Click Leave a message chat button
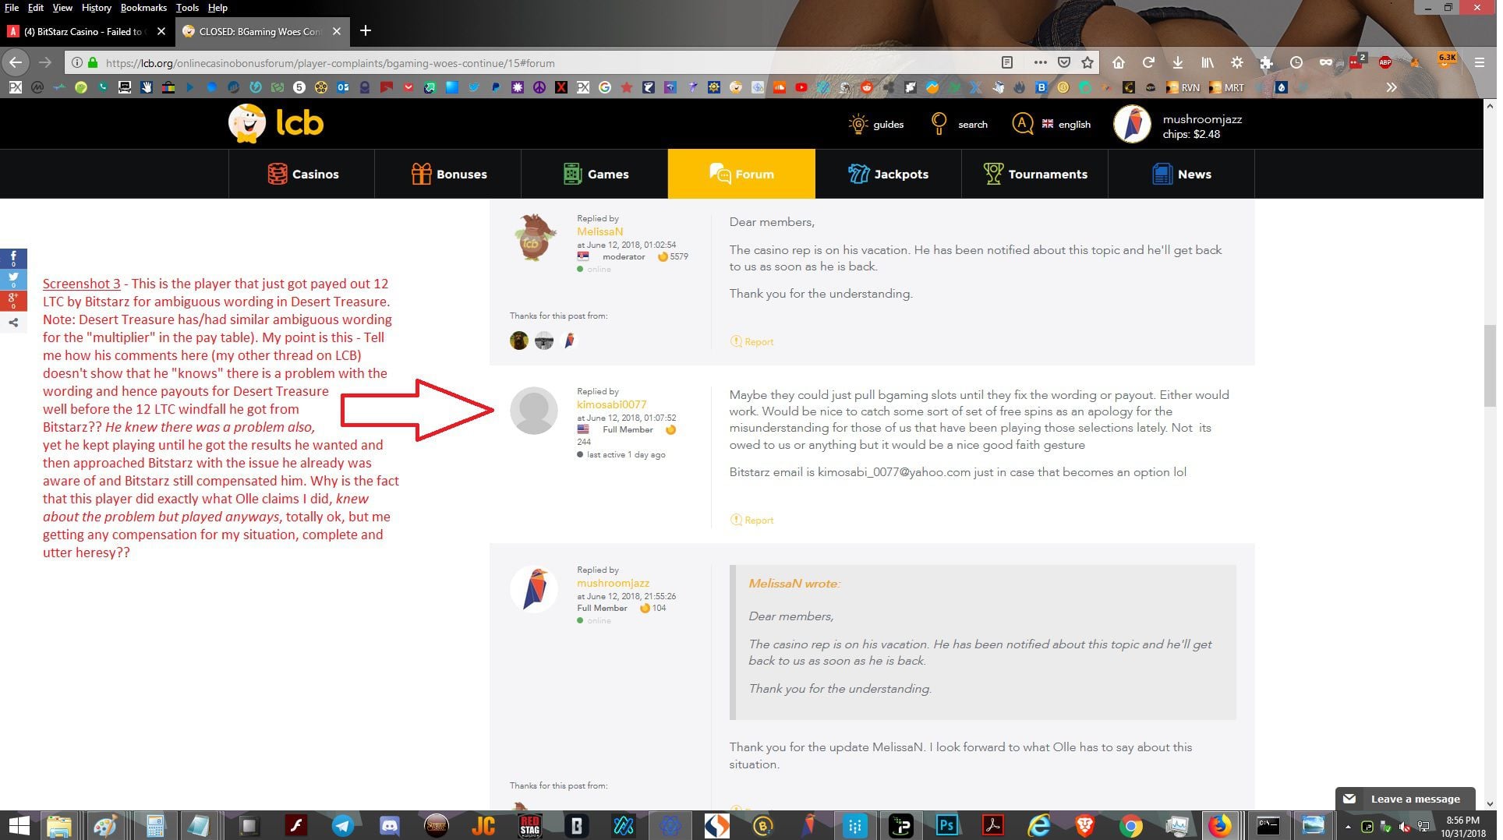 click(1405, 799)
